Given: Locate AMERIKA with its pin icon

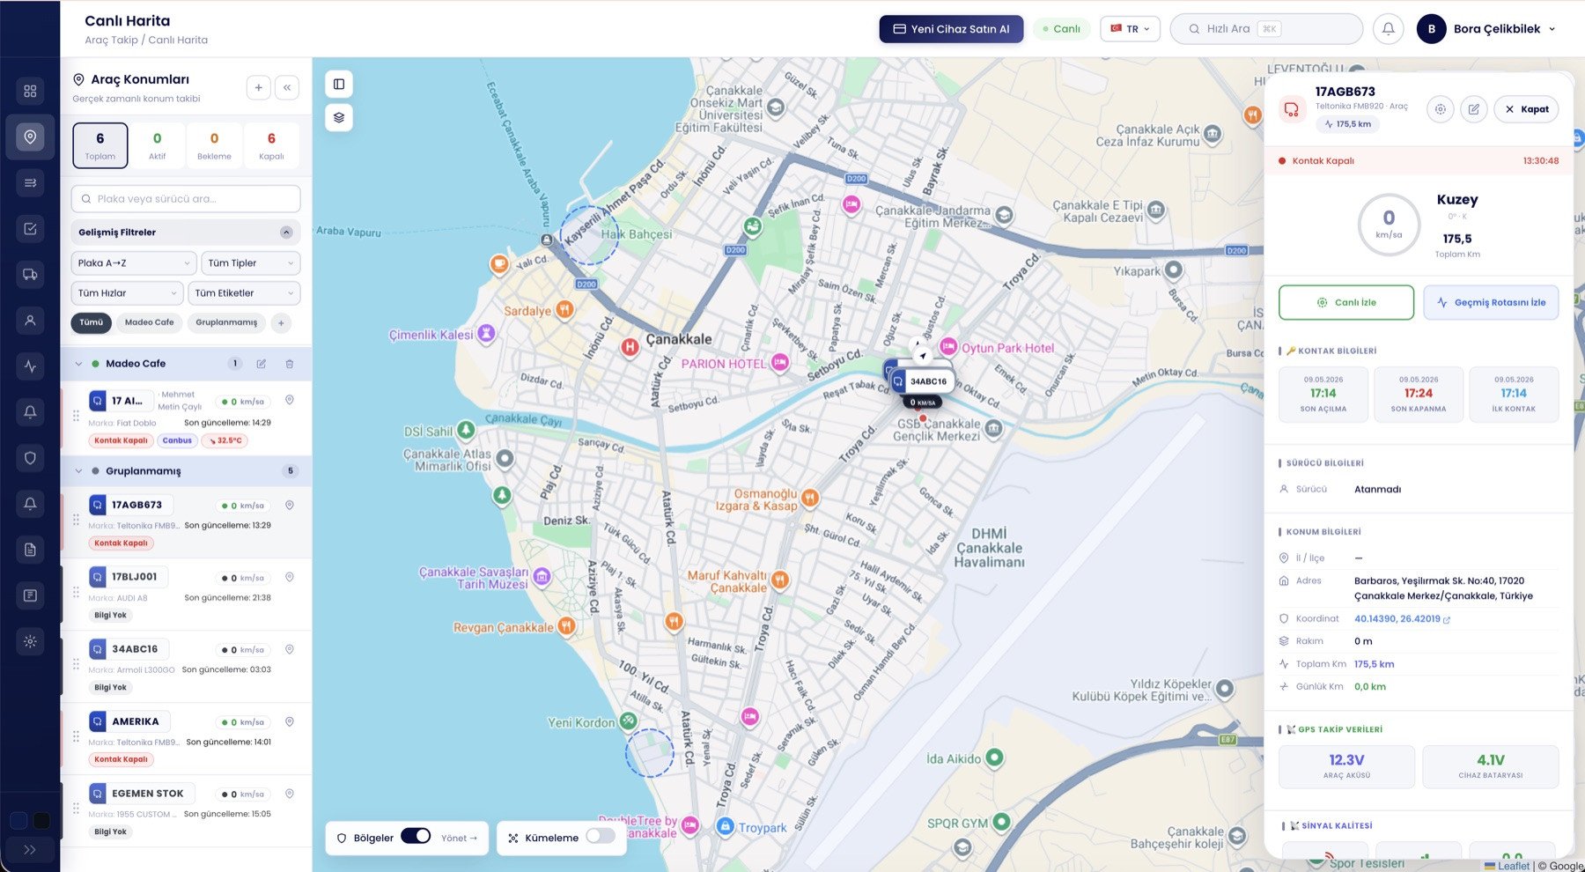Looking at the screenshot, I should (x=290, y=722).
